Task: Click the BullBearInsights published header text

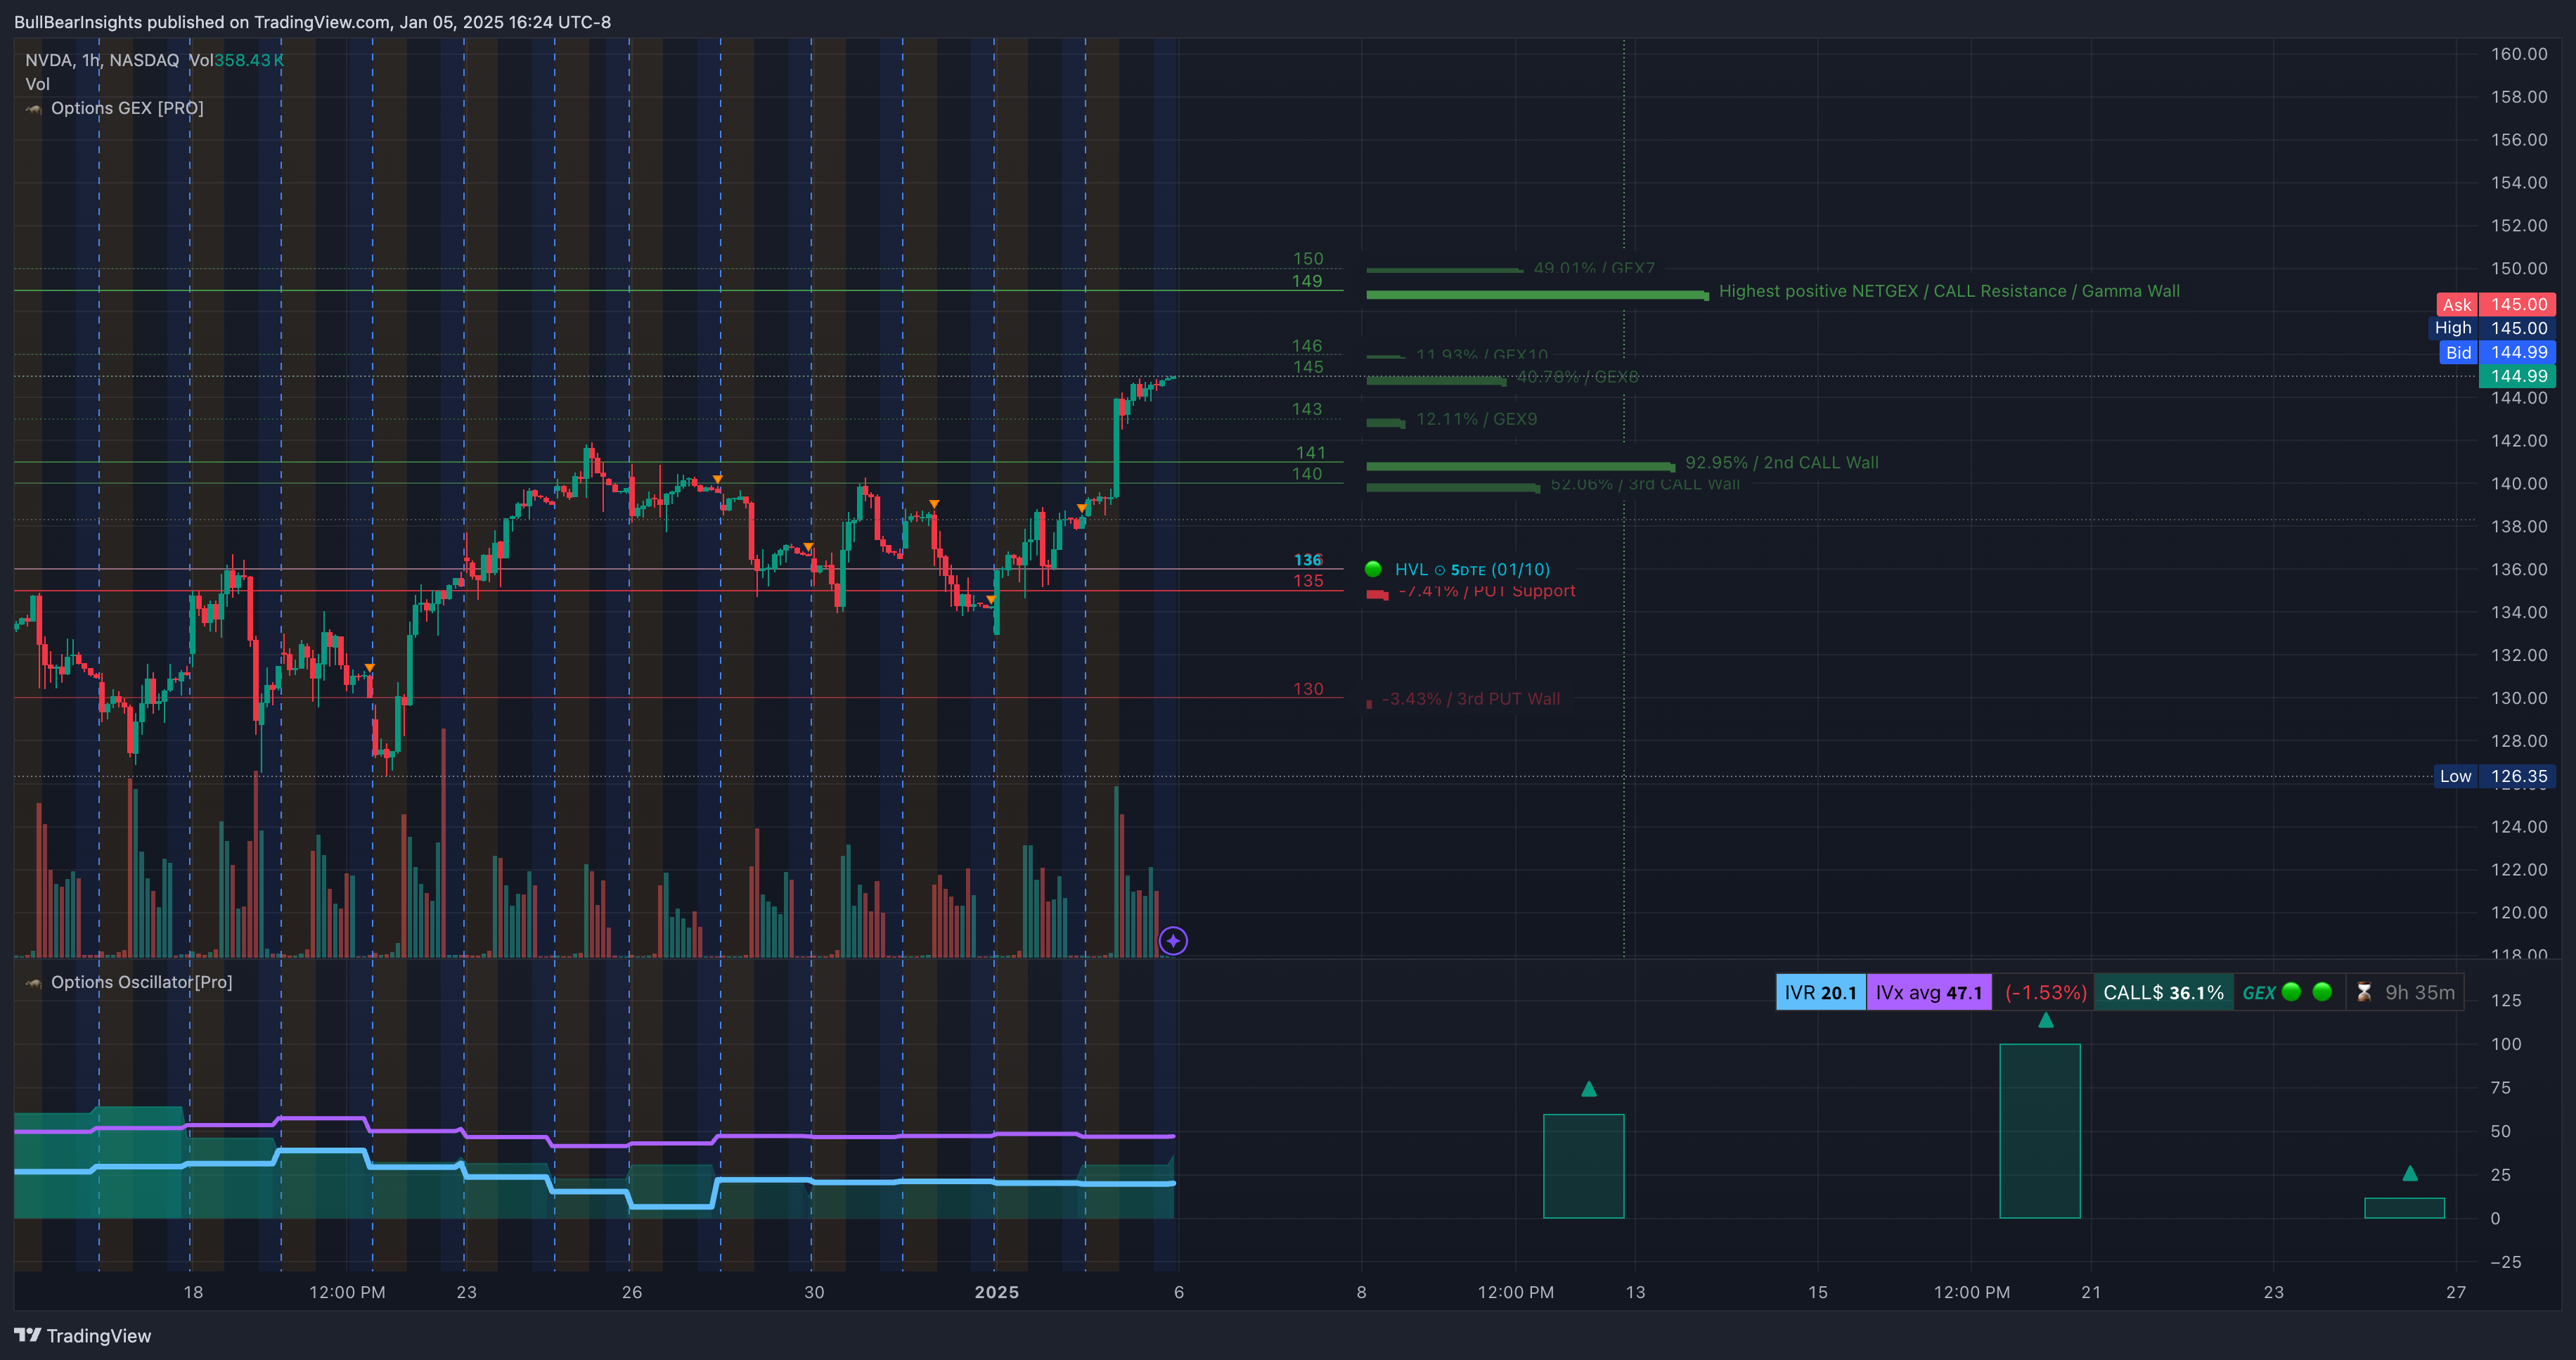Action: [312, 22]
